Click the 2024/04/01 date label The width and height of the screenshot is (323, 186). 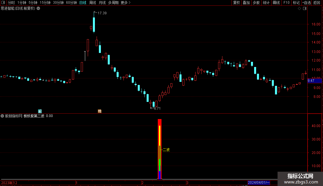click(x=259, y=183)
